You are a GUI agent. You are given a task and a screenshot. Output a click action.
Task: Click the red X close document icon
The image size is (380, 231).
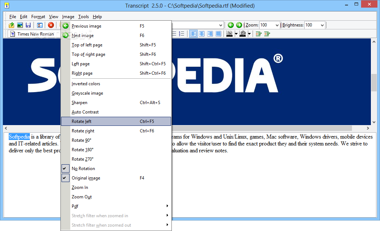[51, 25]
